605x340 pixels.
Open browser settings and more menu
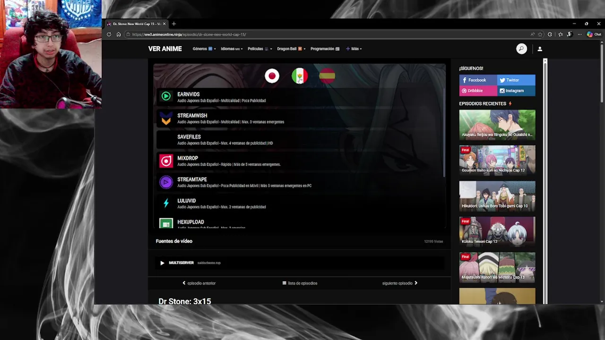(579, 34)
